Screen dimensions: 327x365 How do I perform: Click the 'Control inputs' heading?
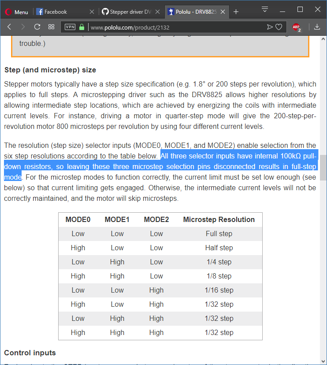(30, 353)
